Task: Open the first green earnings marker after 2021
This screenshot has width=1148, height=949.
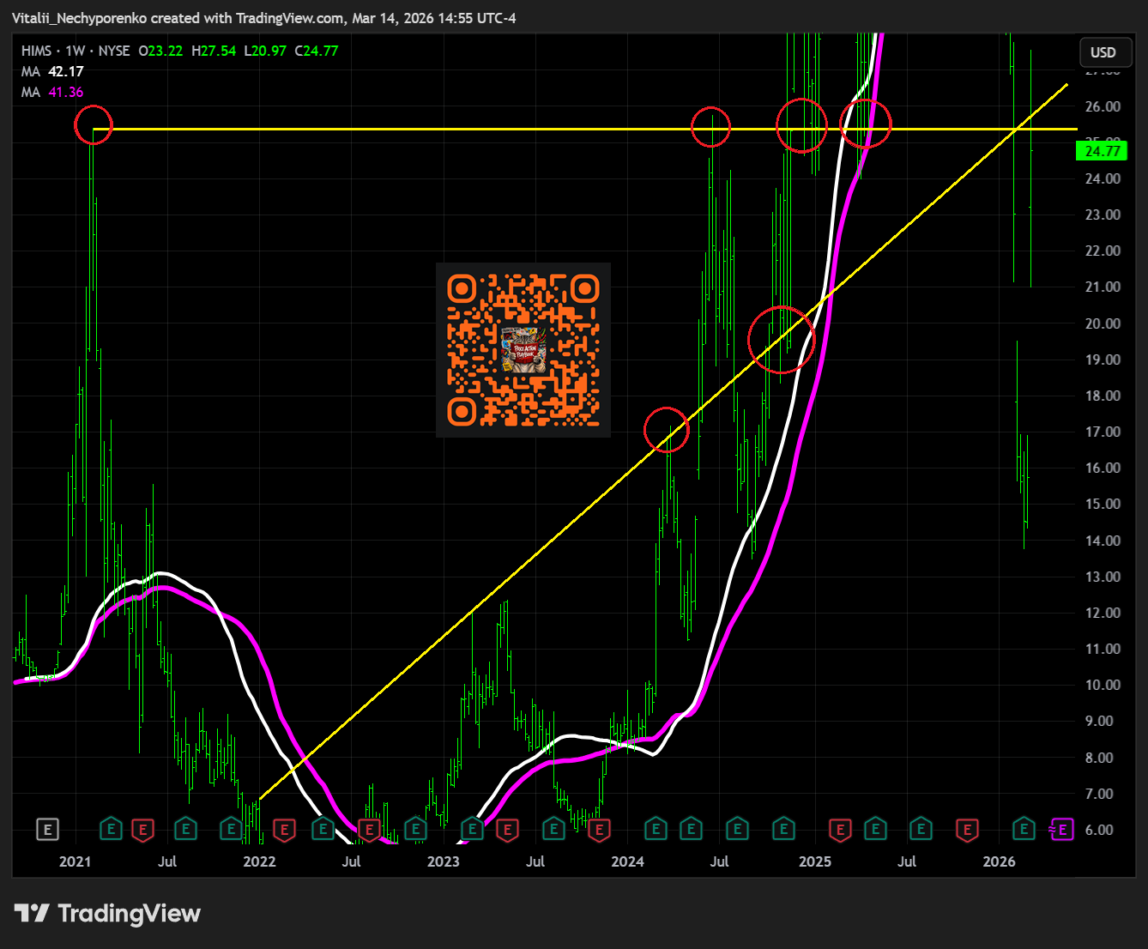Action: point(111,830)
